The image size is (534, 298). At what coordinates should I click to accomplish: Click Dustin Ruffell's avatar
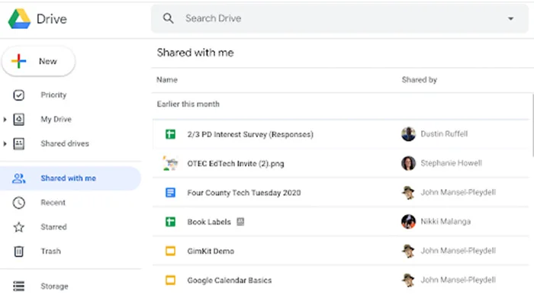tap(408, 134)
